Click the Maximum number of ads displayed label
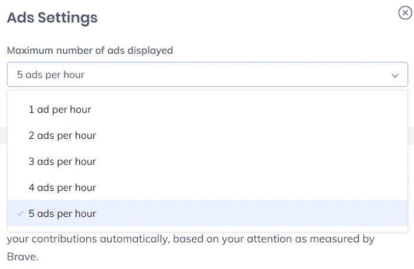 (x=90, y=50)
